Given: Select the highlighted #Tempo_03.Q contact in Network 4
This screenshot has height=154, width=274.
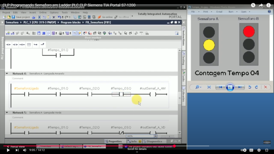Looking at the screenshot, I should 121,94.
